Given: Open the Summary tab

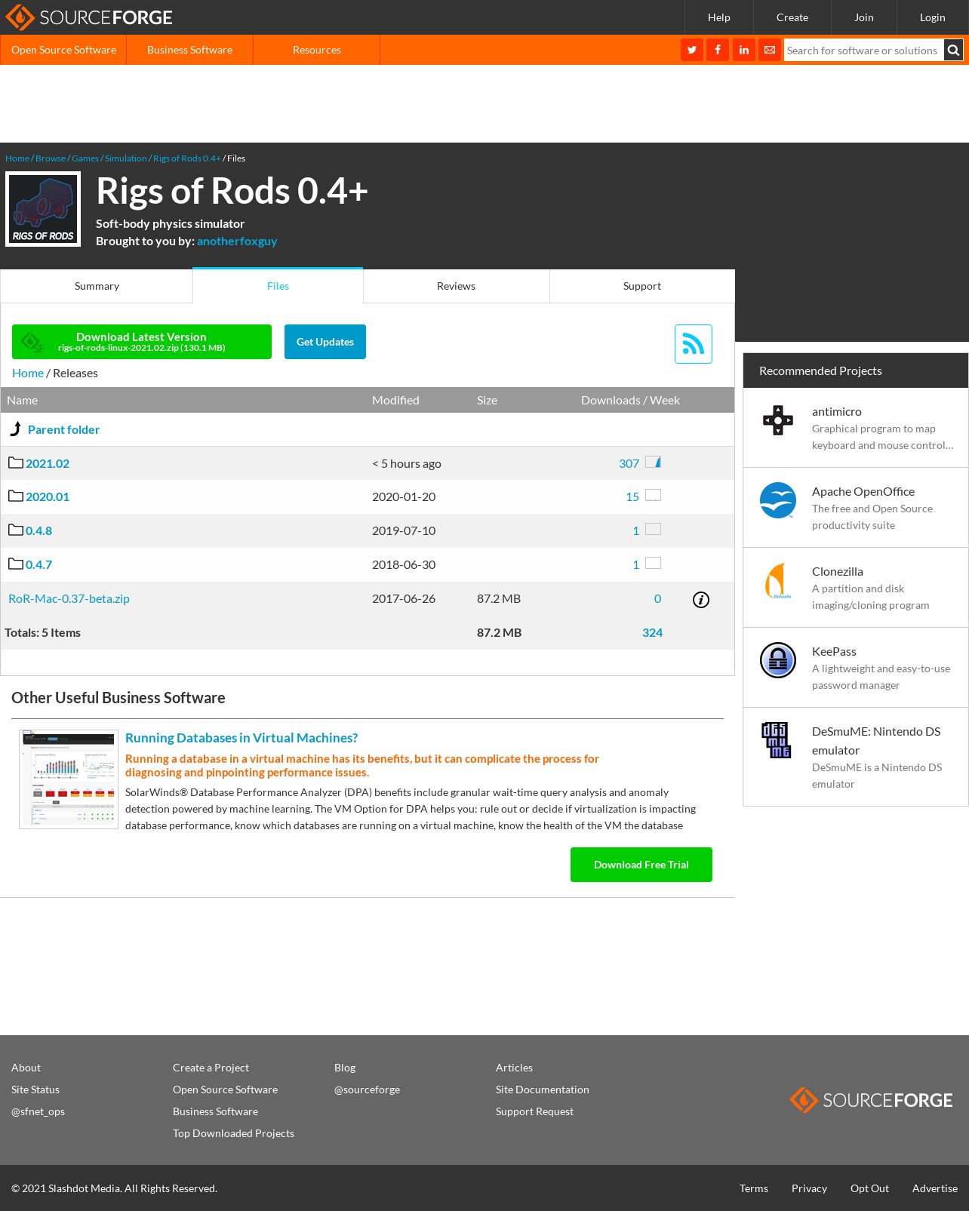Looking at the screenshot, I should (x=97, y=286).
